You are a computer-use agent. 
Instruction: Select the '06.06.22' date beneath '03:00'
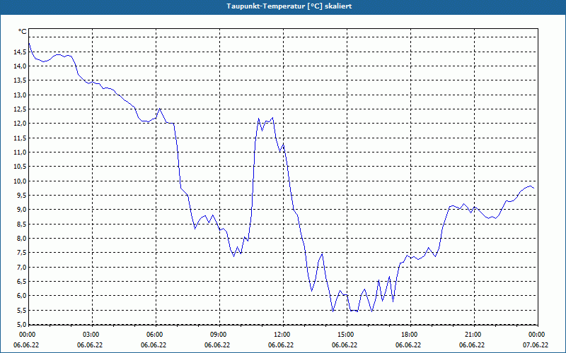click(90, 345)
